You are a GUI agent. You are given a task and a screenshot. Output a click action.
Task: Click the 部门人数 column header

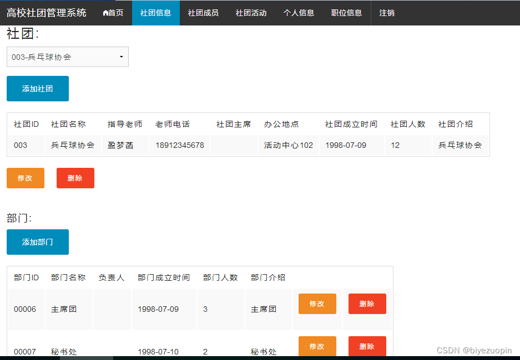(x=220, y=277)
